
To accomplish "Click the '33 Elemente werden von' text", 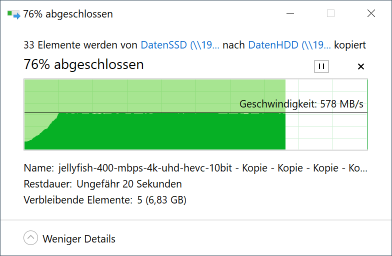I will [80, 45].
